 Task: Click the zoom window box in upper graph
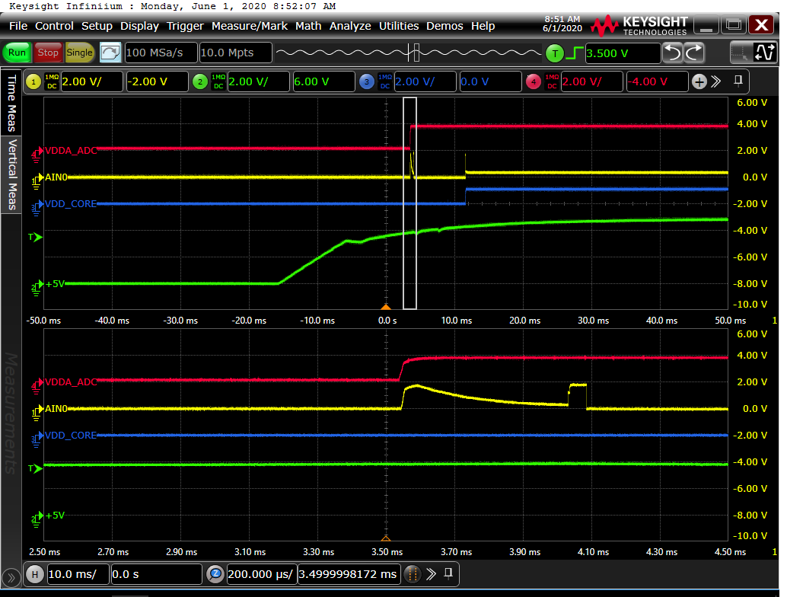[x=409, y=203]
